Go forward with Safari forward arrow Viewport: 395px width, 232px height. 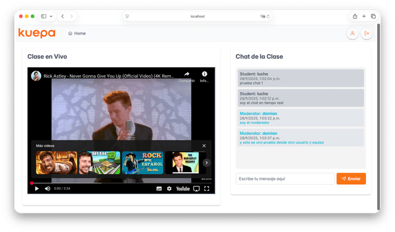pos(72,17)
